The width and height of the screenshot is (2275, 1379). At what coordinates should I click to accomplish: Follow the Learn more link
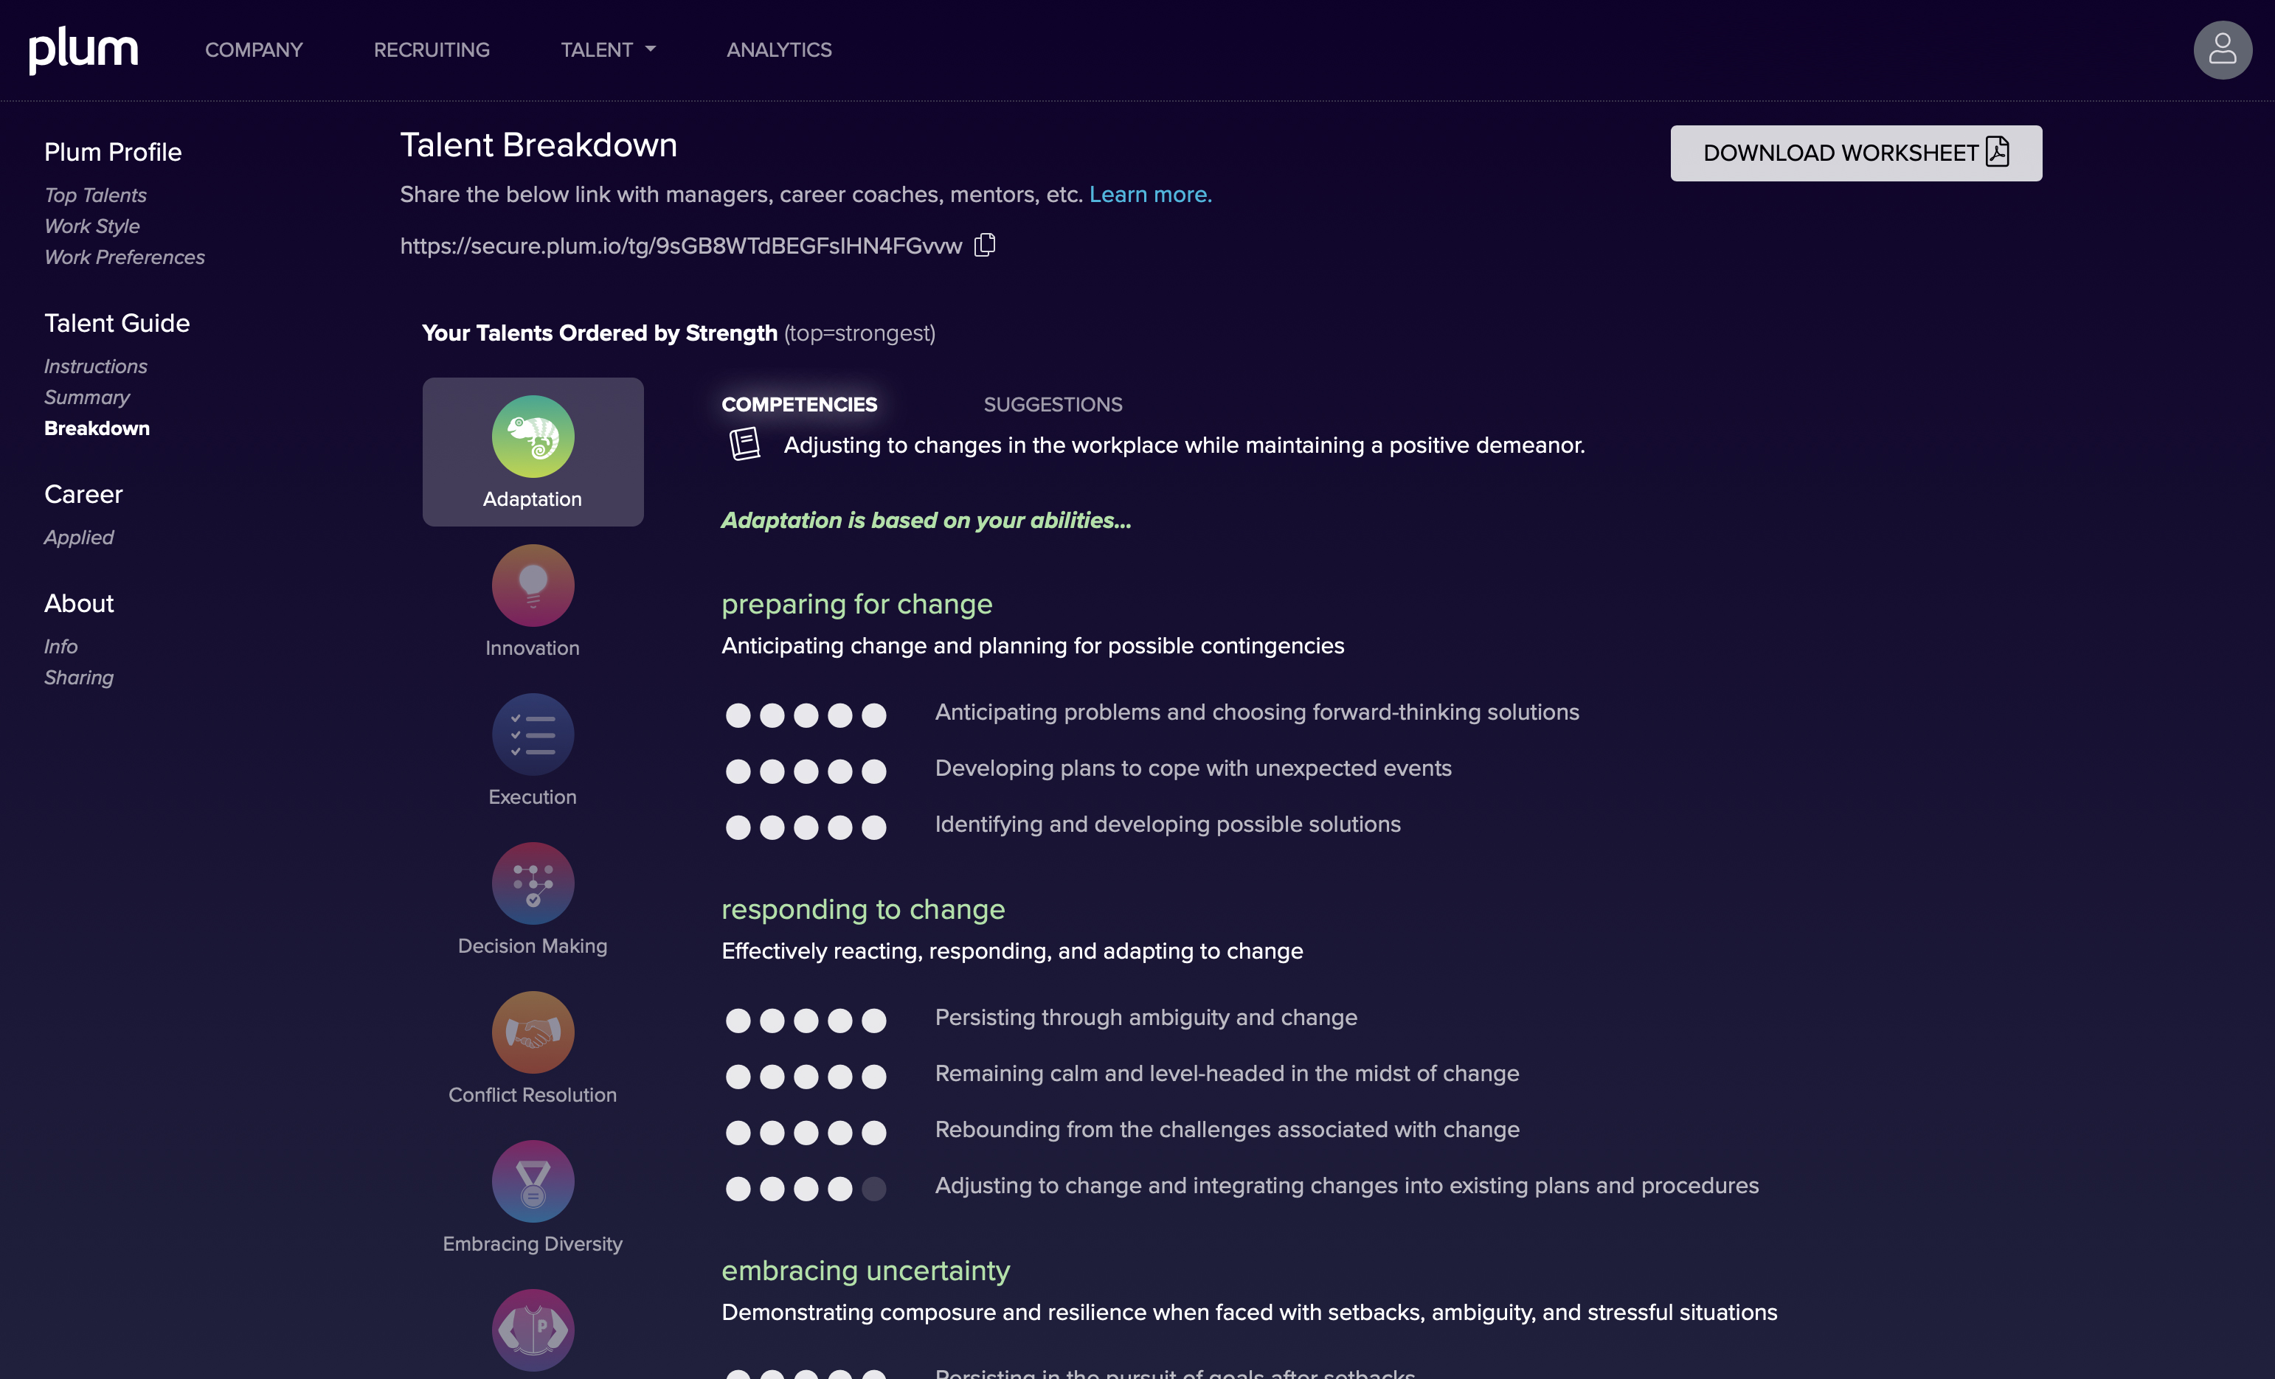click(x=1149, y=195)
